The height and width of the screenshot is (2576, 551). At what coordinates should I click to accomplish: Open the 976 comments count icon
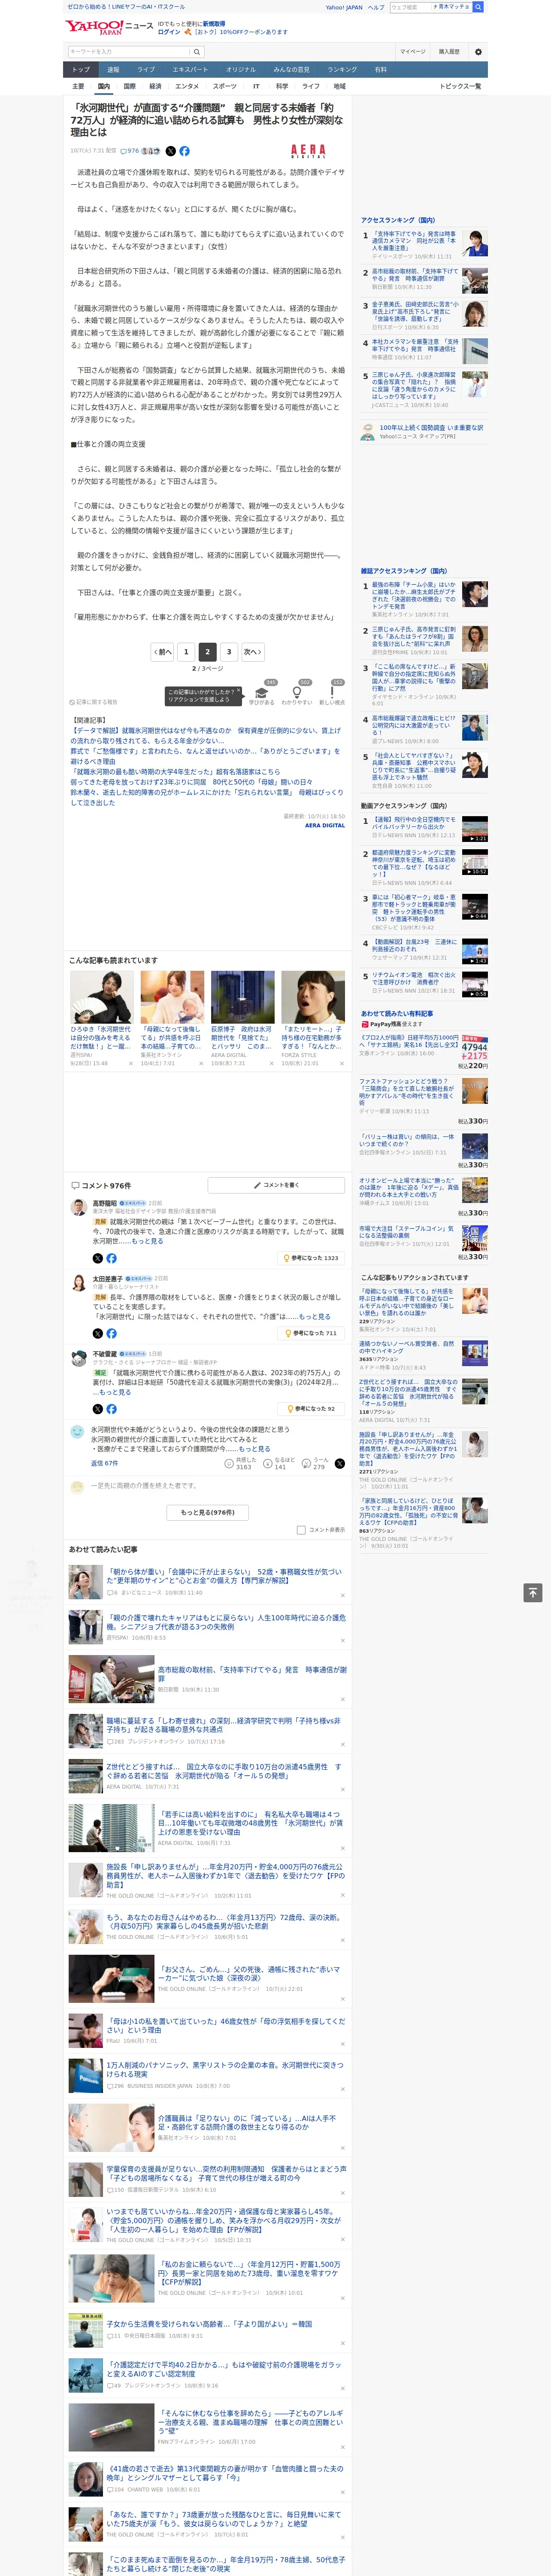(x=130, y=151)
